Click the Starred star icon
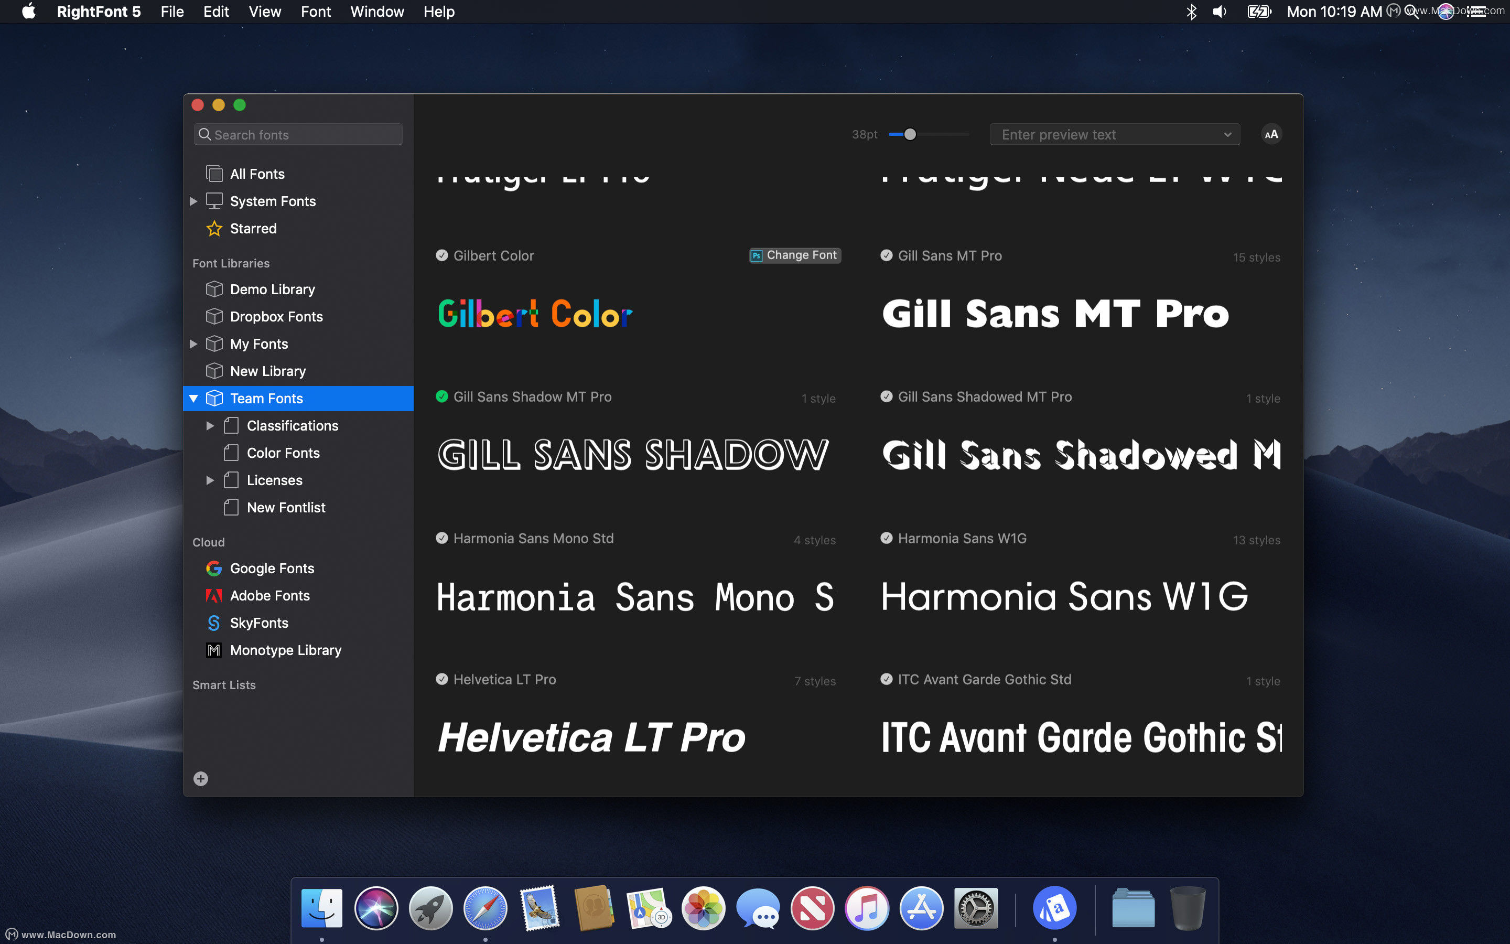 coord(214,229)
